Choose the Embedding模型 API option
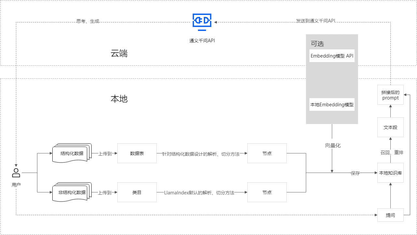Screen dimensions: 417x235 pyautogui.click(x=332, y=55)
